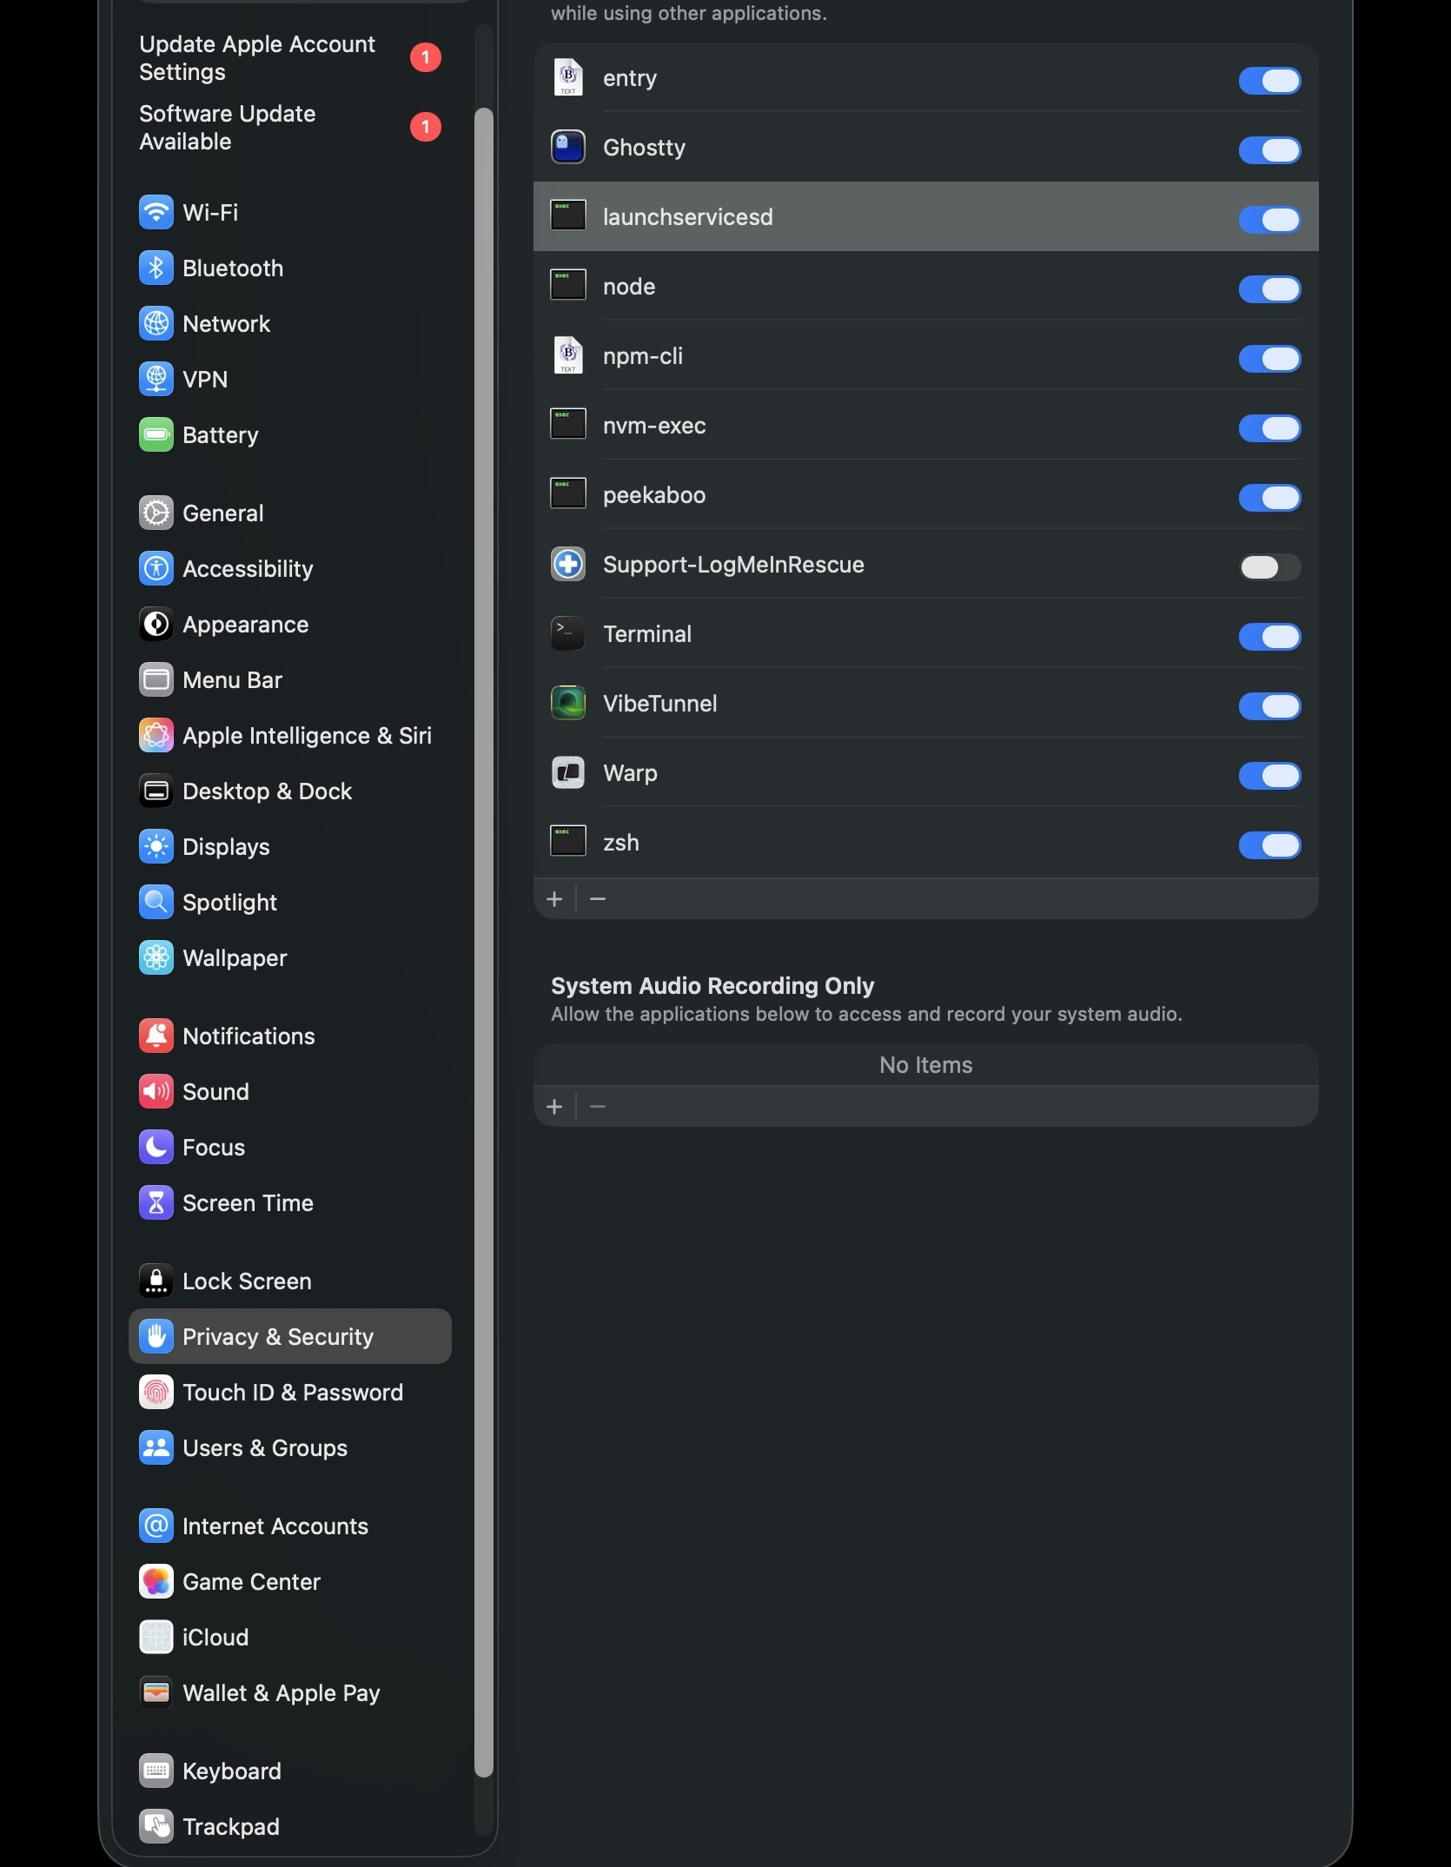
Task: Remove selected app with minus button
Action: tap(598, 899)
